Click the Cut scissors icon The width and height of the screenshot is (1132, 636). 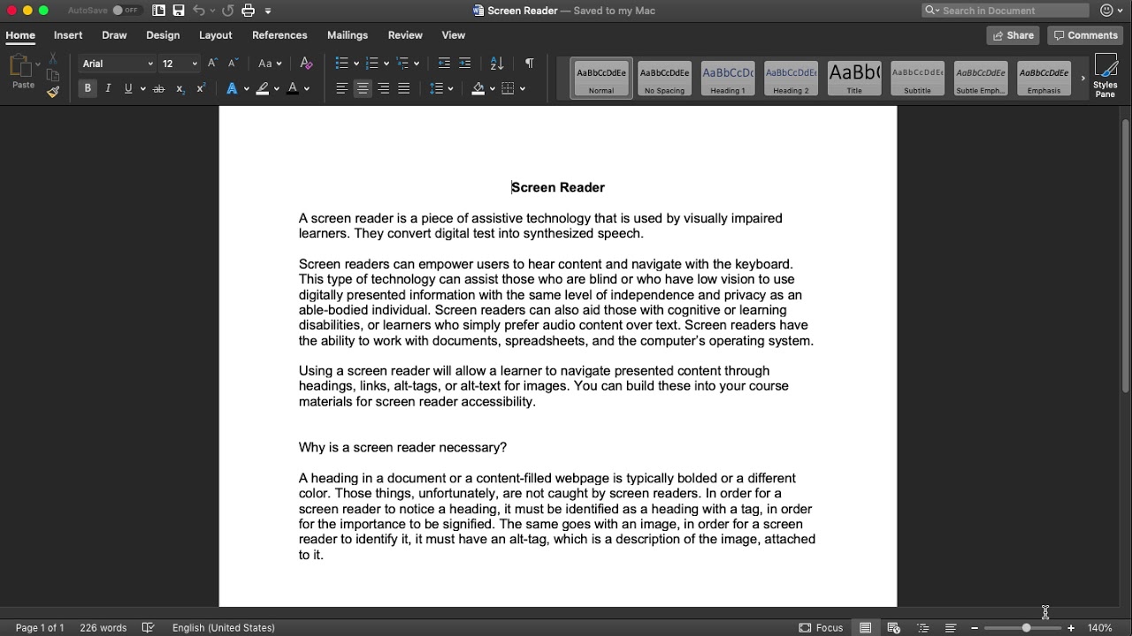(53, 57)
